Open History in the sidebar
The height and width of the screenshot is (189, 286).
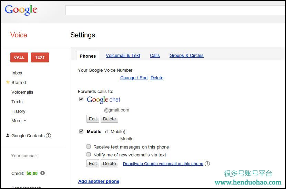(x=18, y=111)
